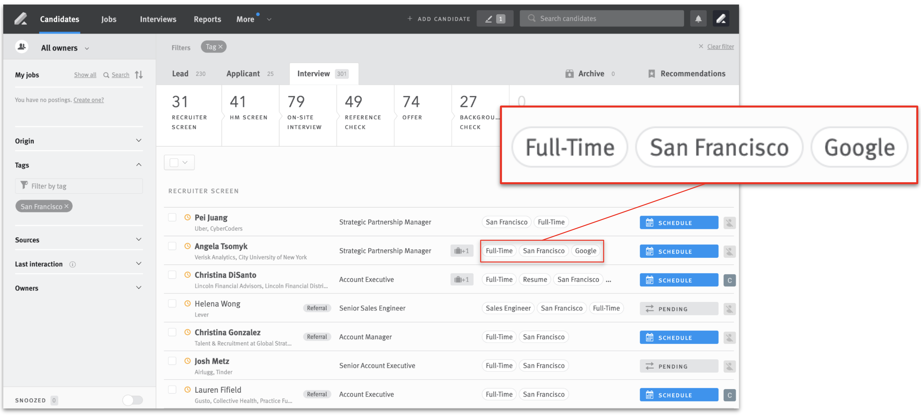Switch to the Applicant tab

pyautogui.click(x=243, y=74)
